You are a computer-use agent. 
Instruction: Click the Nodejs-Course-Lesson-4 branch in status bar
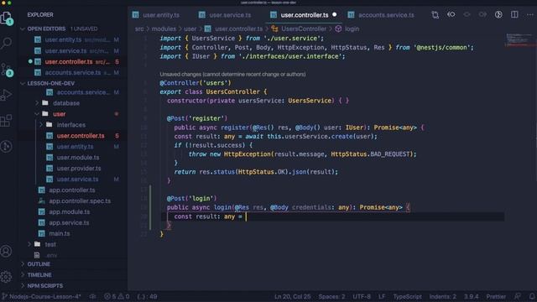pyautogui.click(x=42, y=296)
